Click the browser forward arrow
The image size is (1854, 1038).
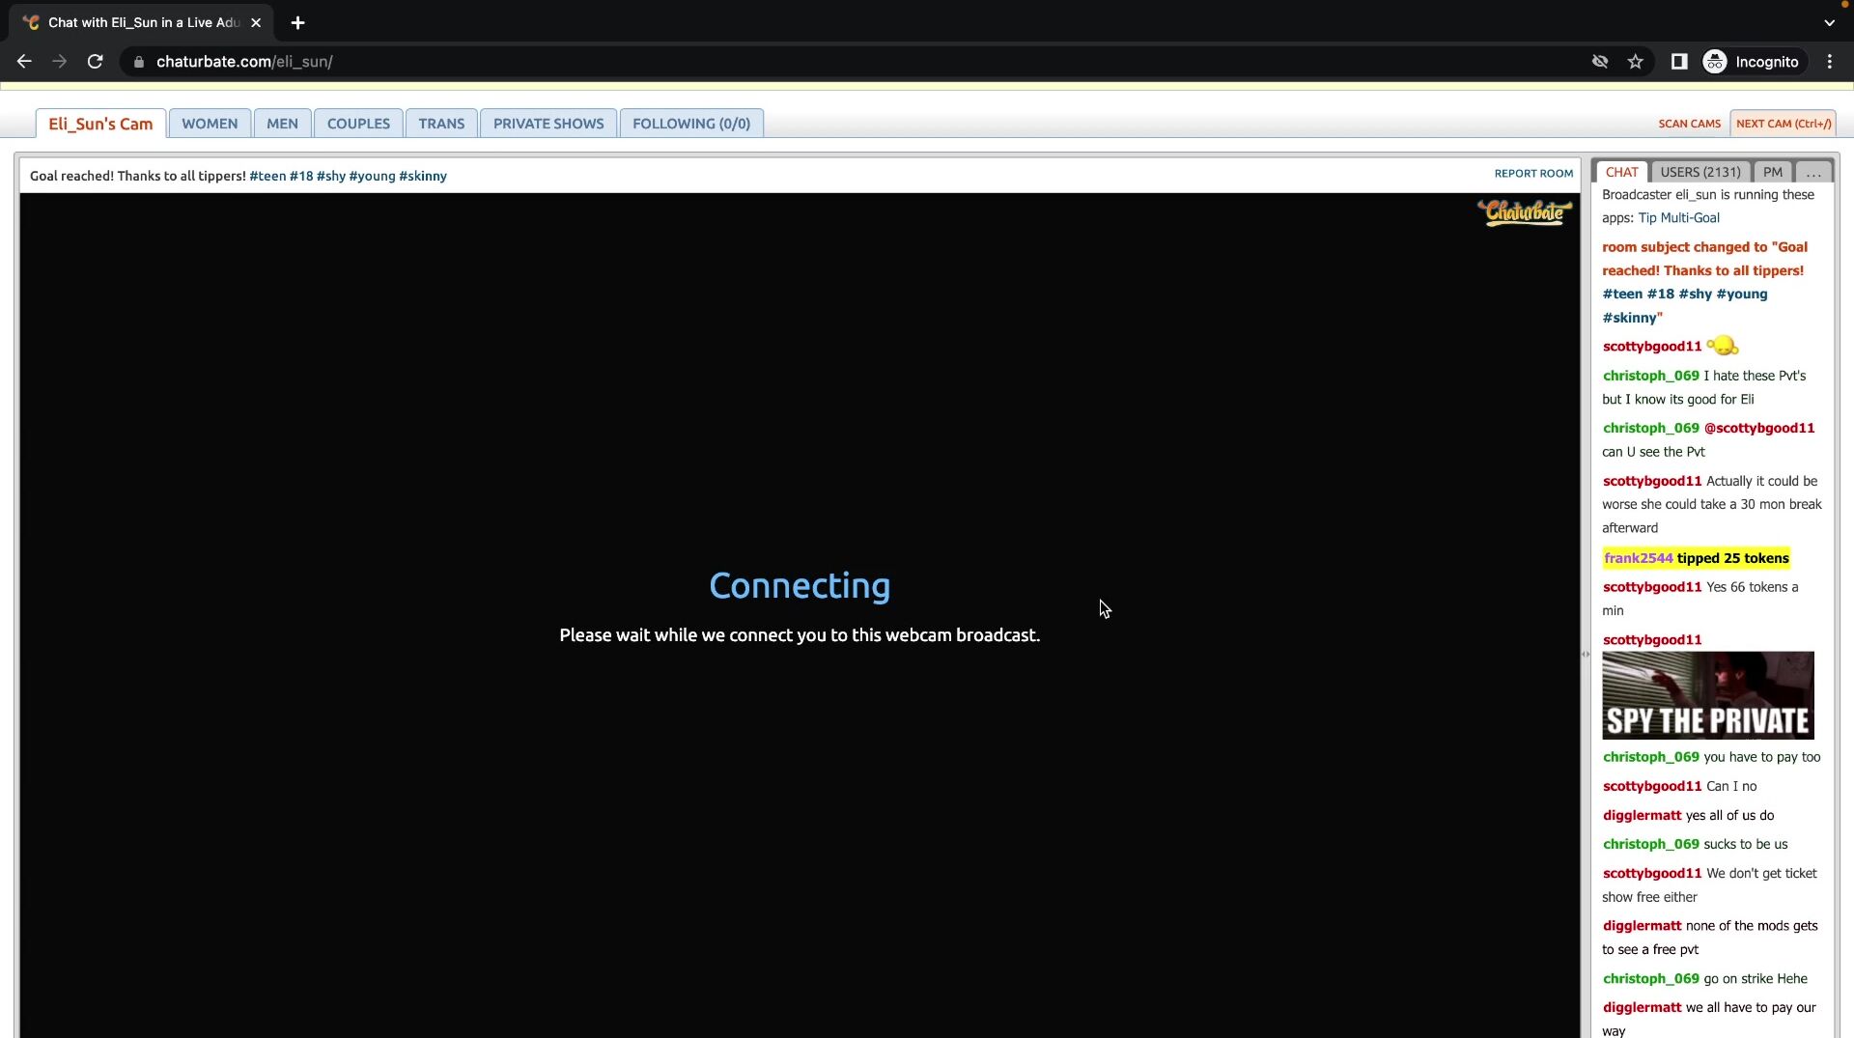coord(60,62)
